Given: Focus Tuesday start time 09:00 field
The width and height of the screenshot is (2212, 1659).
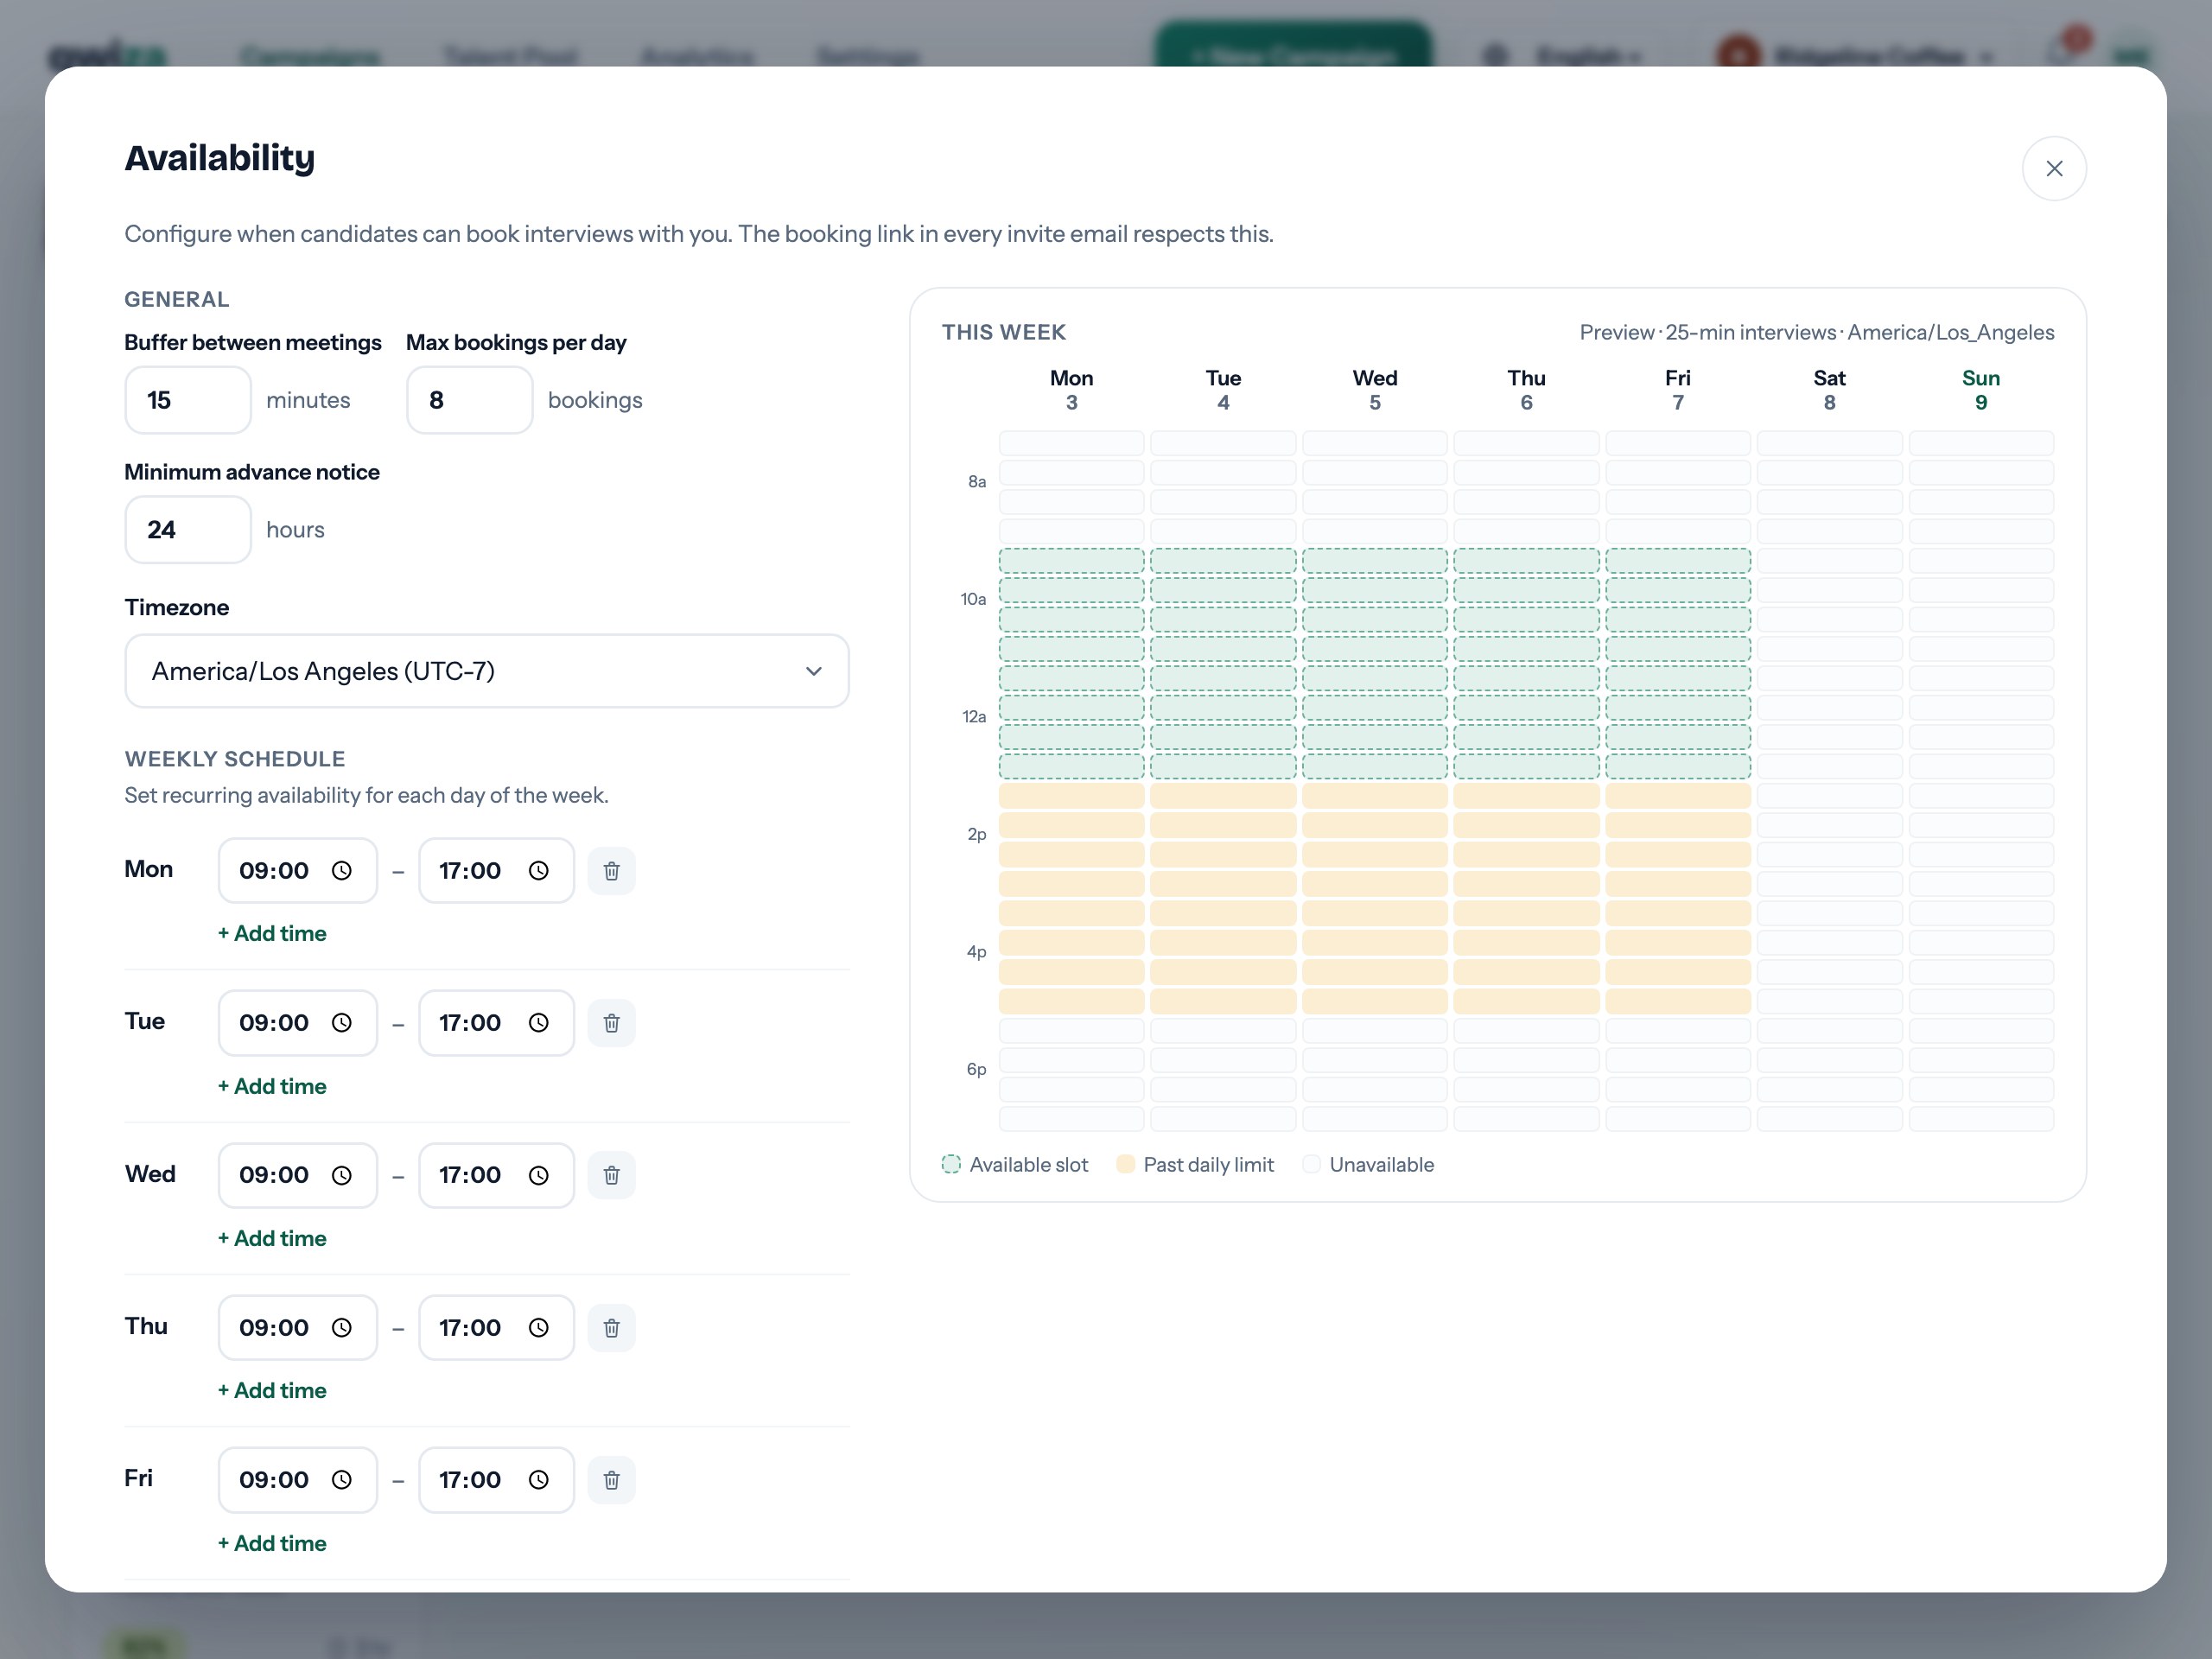Looking at the screenshot, I should click(x=298, y=1022).
